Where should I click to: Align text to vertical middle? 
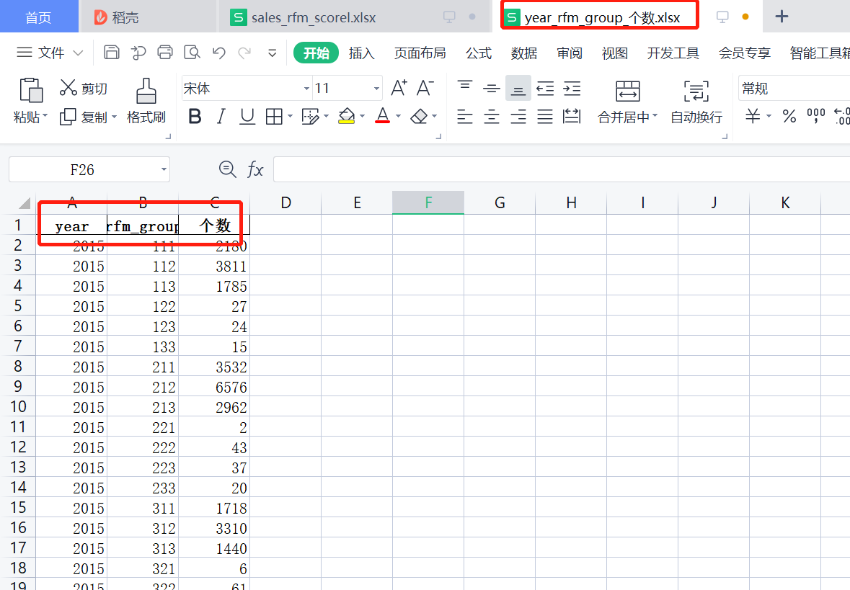pos(491,89)
